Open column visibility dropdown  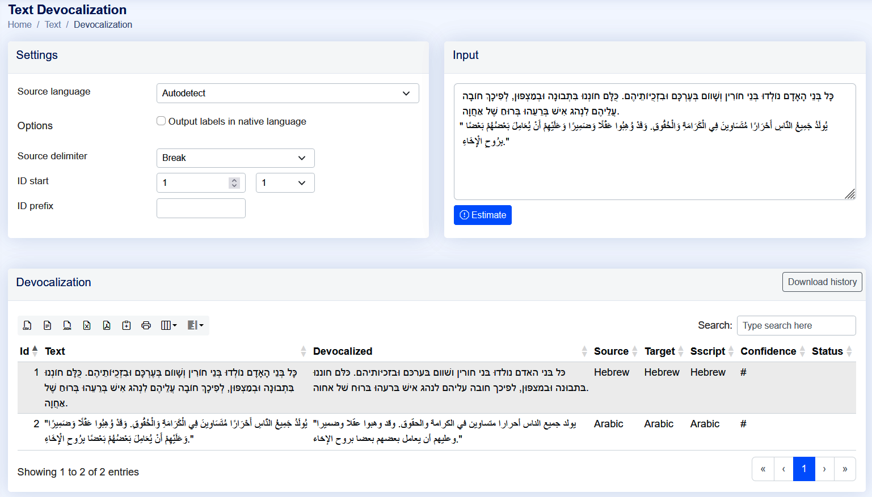(x=169, y=325)
